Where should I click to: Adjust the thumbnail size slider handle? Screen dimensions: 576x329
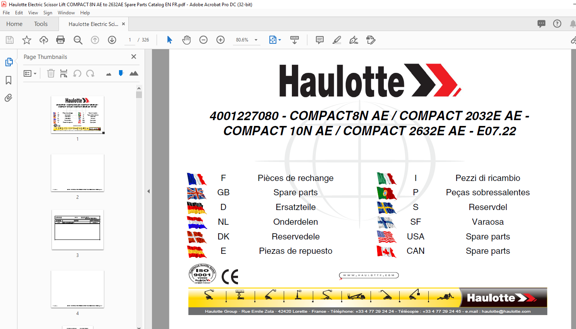pyautogui.click(x=121, y=73)
